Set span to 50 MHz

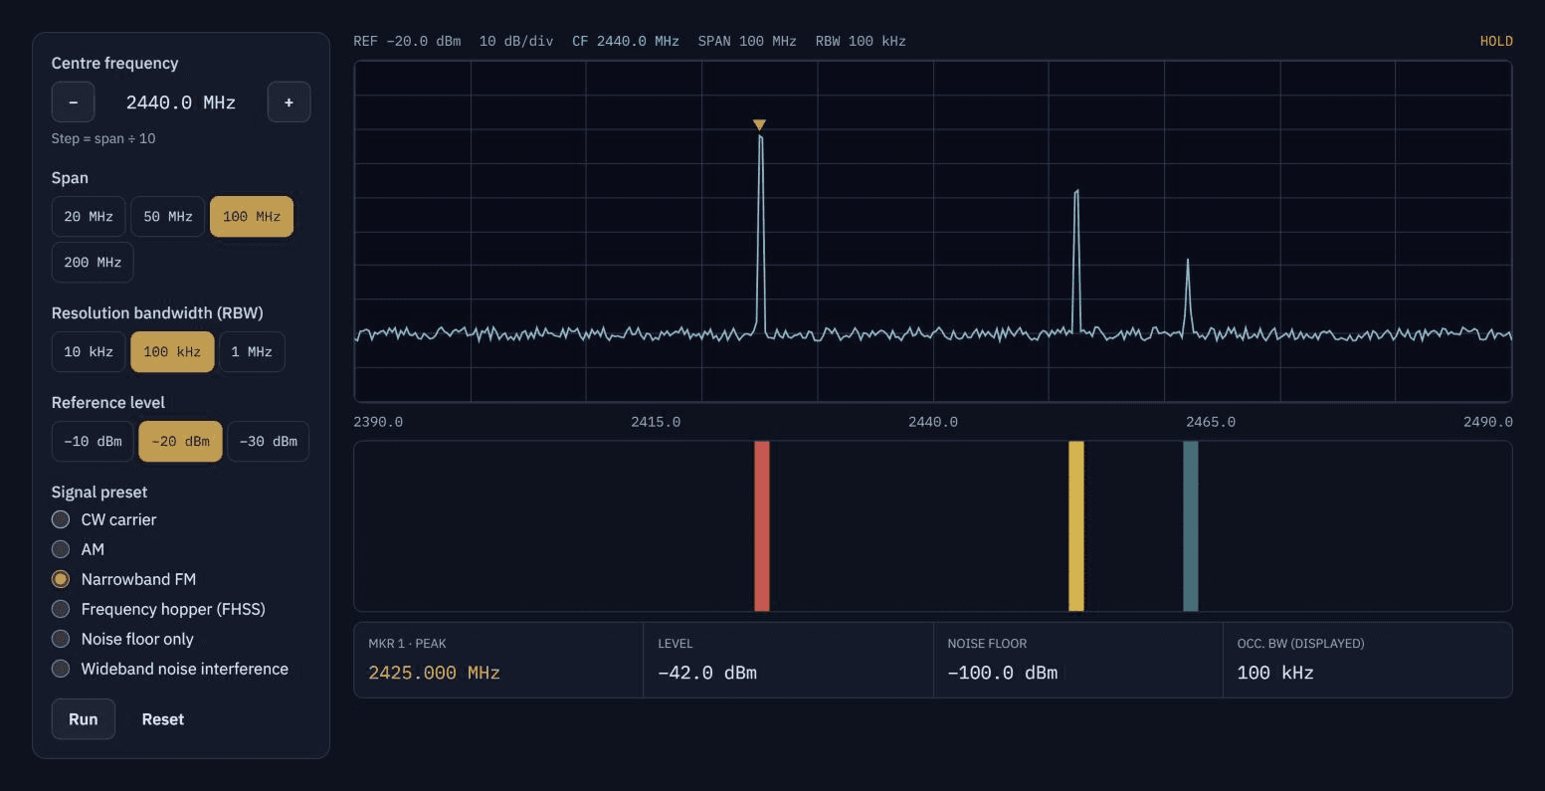tap(168, 216)
